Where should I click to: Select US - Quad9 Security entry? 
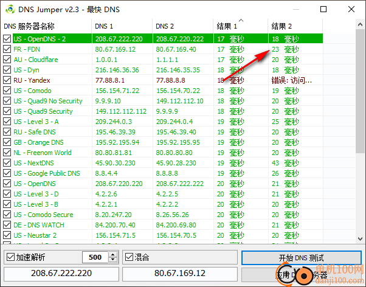pyautogui.click(x=43, y=111)
